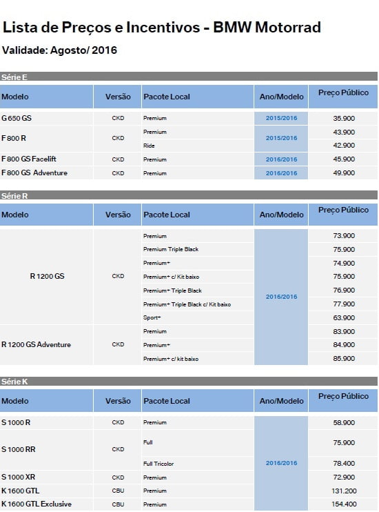Select F 800 GS Facelift model row
The width and height of the screenshot is (379, 512).
189,159
